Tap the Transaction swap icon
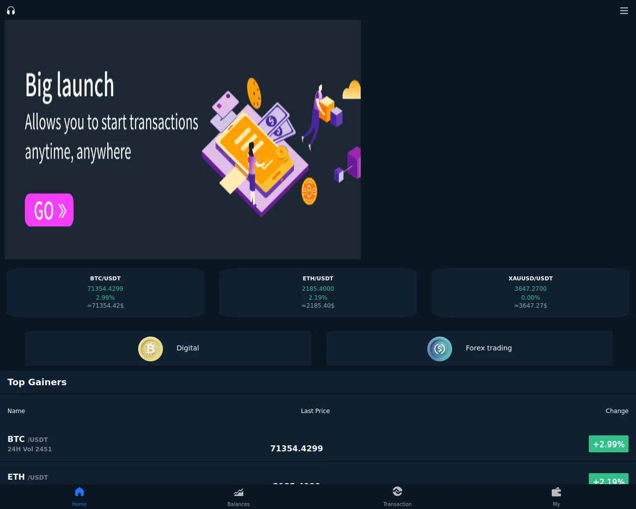Screen dimensions: 636x509 397,492
